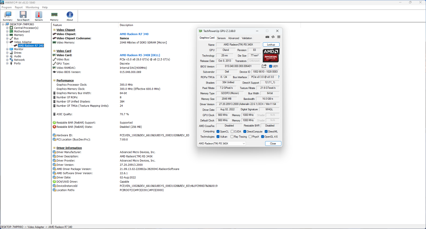Image resolution: width=426 pixels, height=229 pixels.
Task: Collapse the DESKTOP-7MPPJ8O root node
Action: pyautogui.click(x=3, y=24)
